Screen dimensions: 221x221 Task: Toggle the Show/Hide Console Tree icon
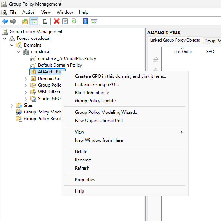[x=34, y=22]
